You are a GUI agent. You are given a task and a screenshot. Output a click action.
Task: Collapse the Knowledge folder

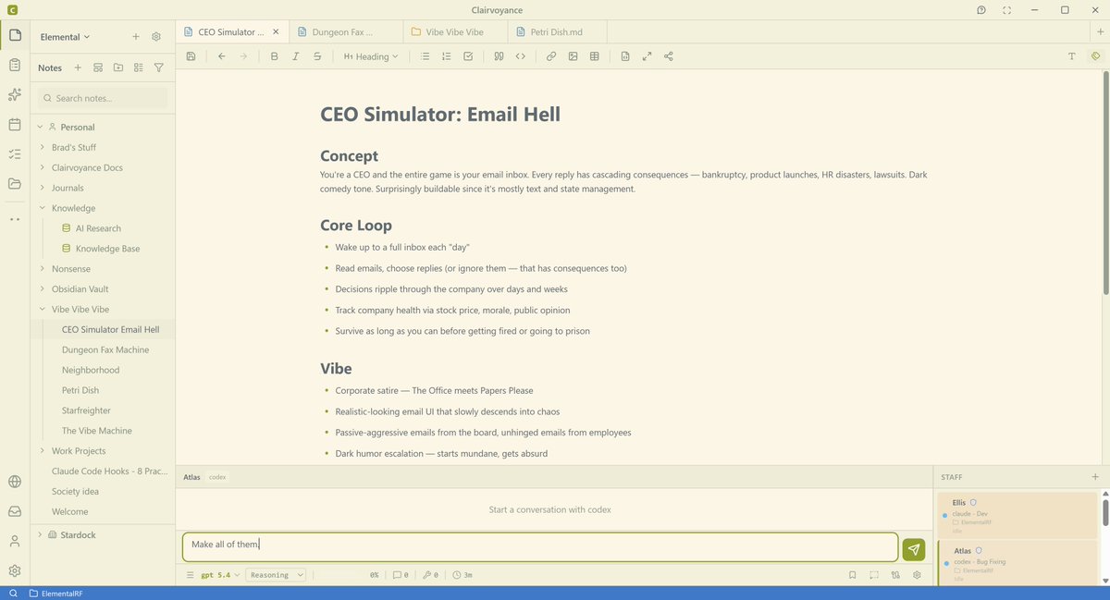(x=42, y=208)
